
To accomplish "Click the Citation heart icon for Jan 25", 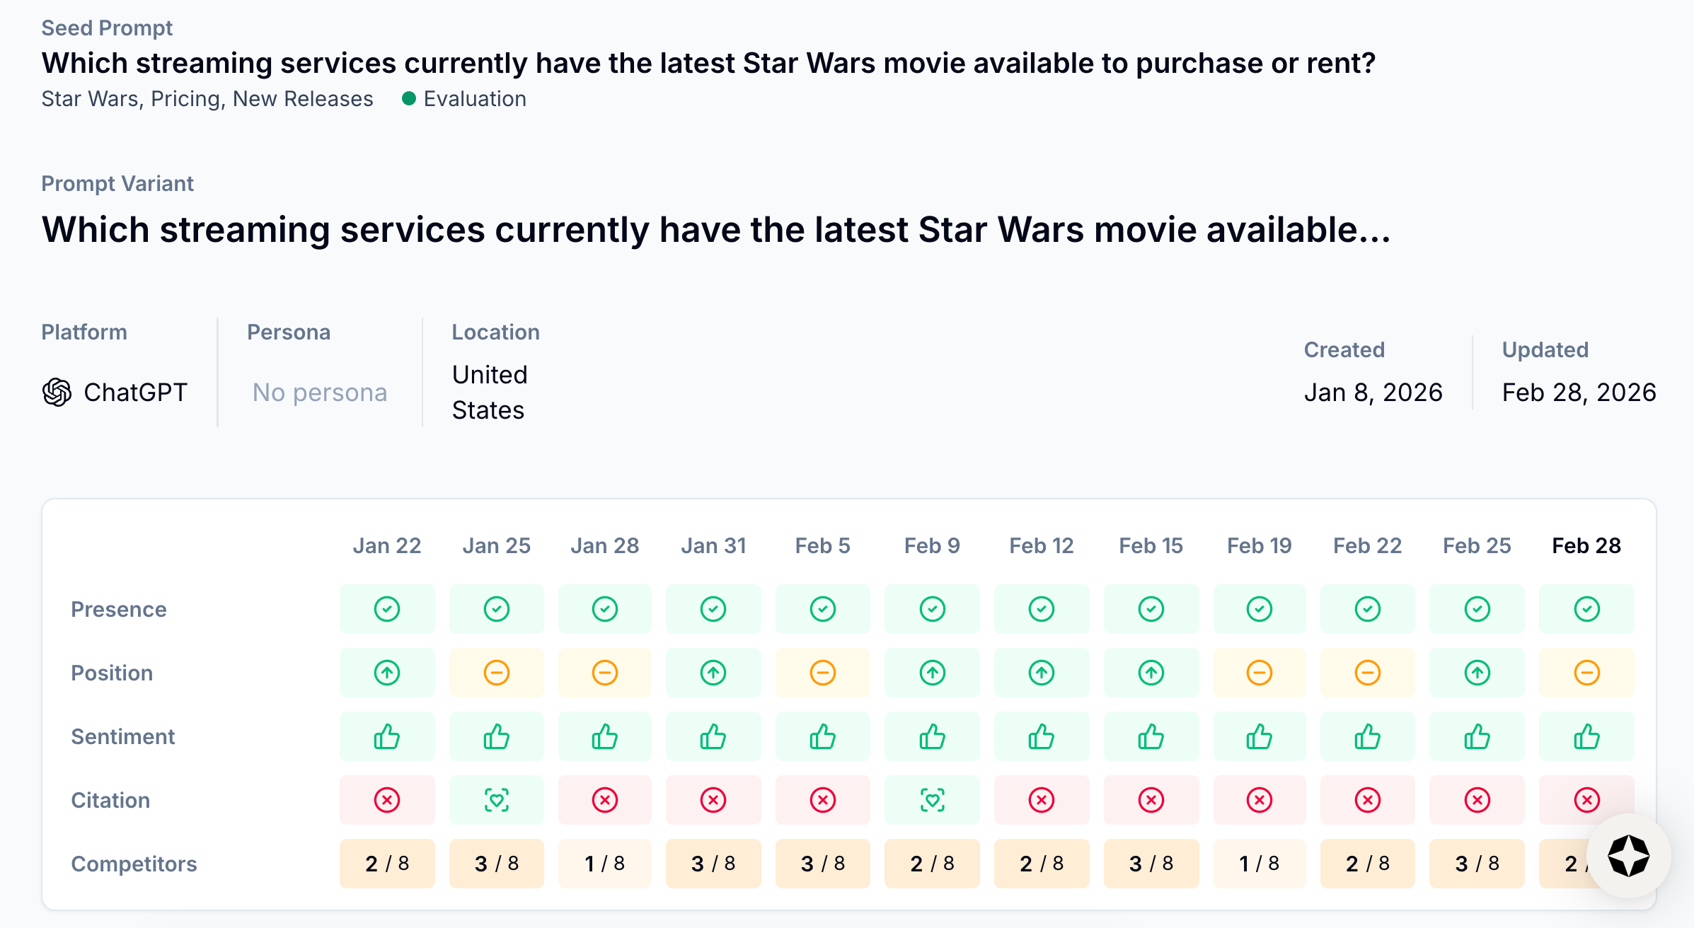I will [497, 800].
